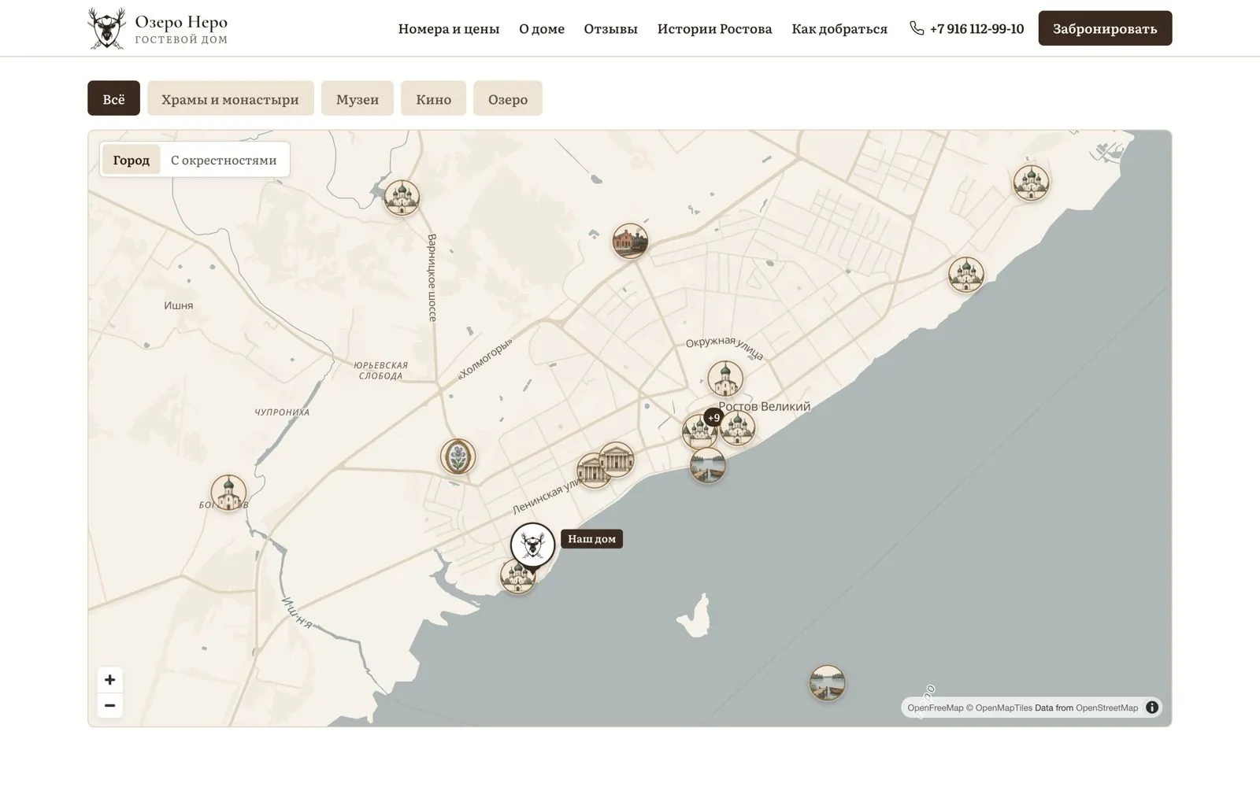
Task: Open the flower enamel oval map marker
Action: coord(458,456)
